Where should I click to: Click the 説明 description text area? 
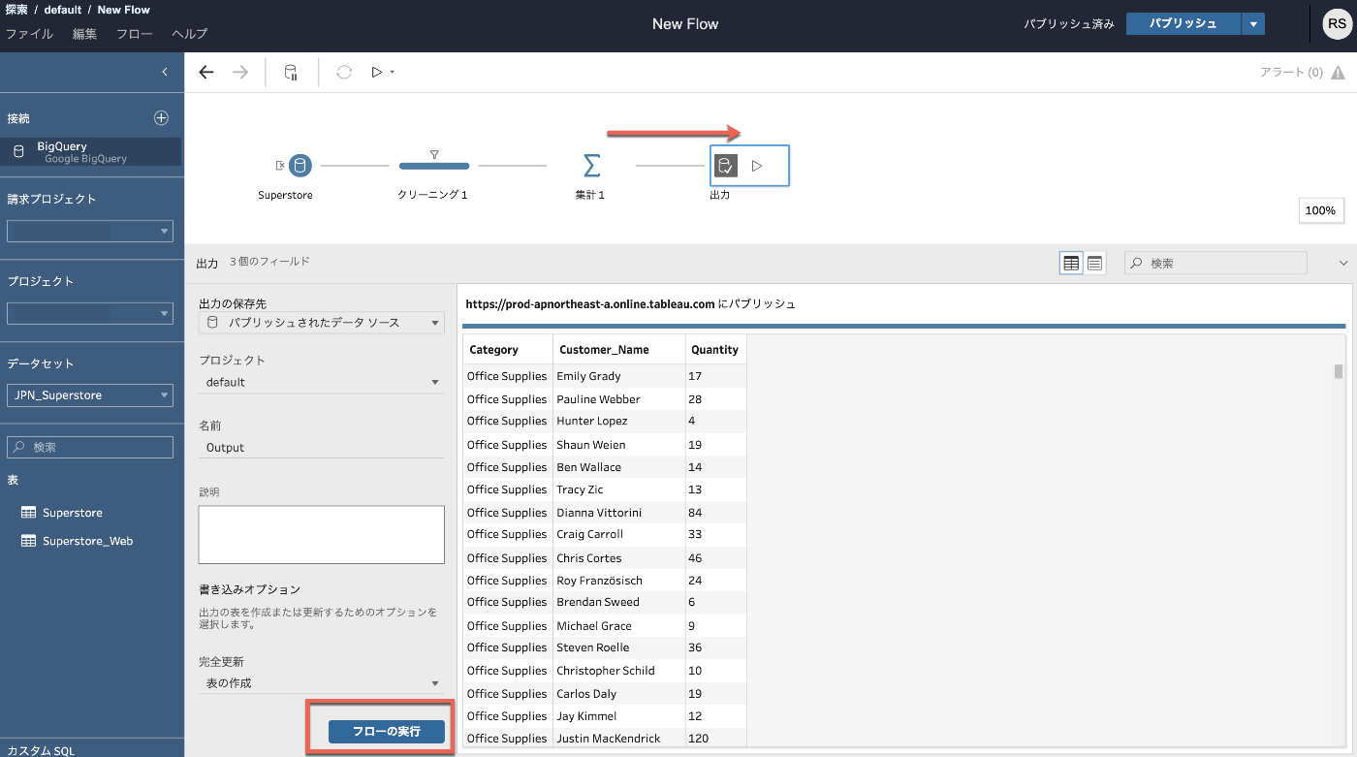tap(322, 534)
